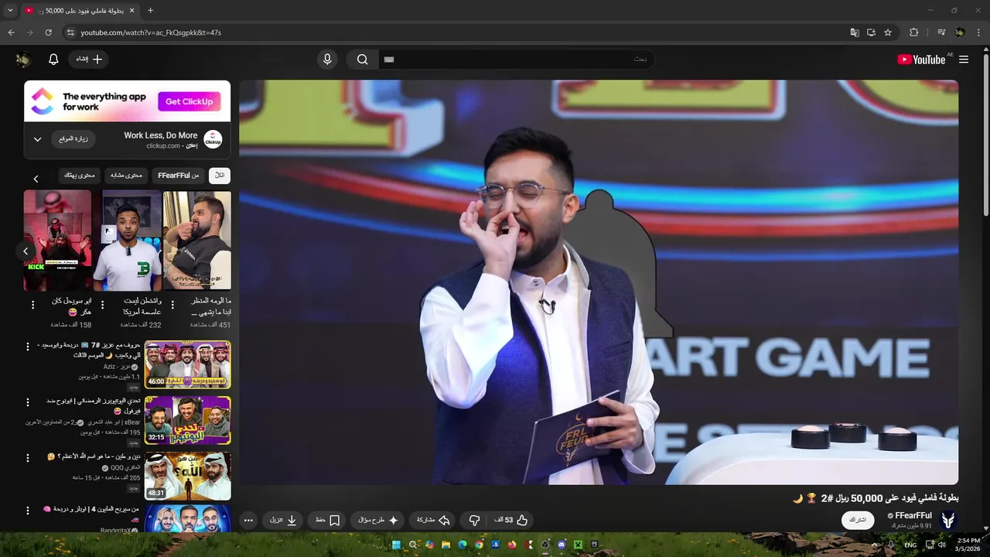Screen dimensions: 990x557
Task: Click the address bar URL
Action: 151,32
